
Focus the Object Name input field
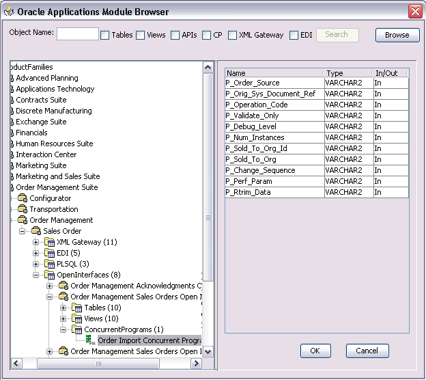click(x=77, y=33)
